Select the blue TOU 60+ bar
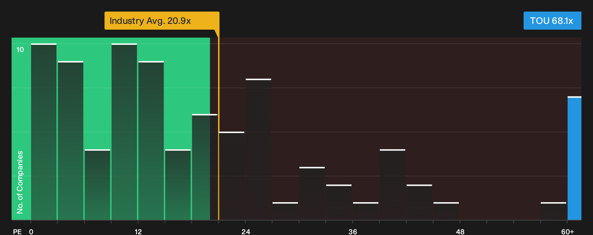 pyautogui.click(x=575, y=158)
